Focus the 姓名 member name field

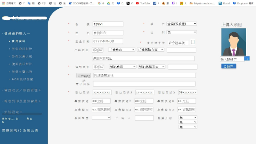108,33
